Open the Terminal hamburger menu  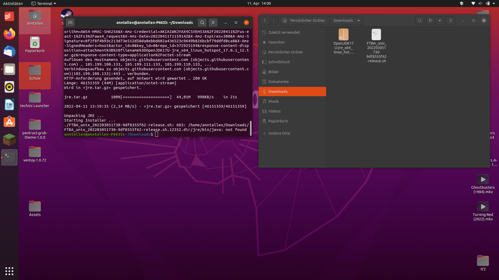(213, 23)
